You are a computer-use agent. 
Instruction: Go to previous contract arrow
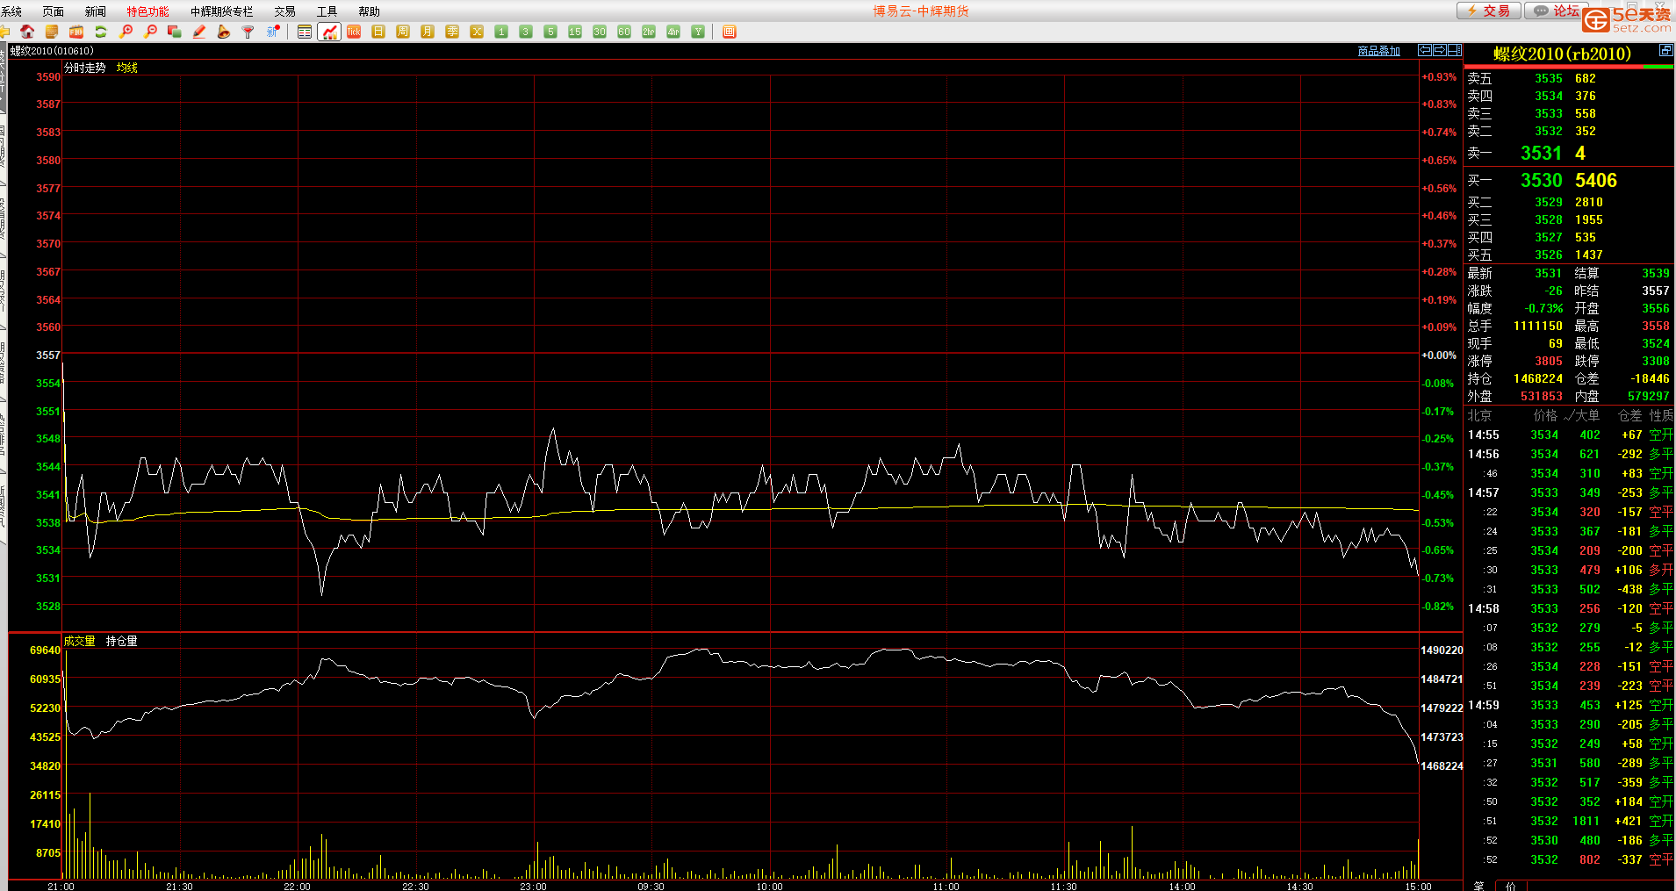(x=1425, y=51)
